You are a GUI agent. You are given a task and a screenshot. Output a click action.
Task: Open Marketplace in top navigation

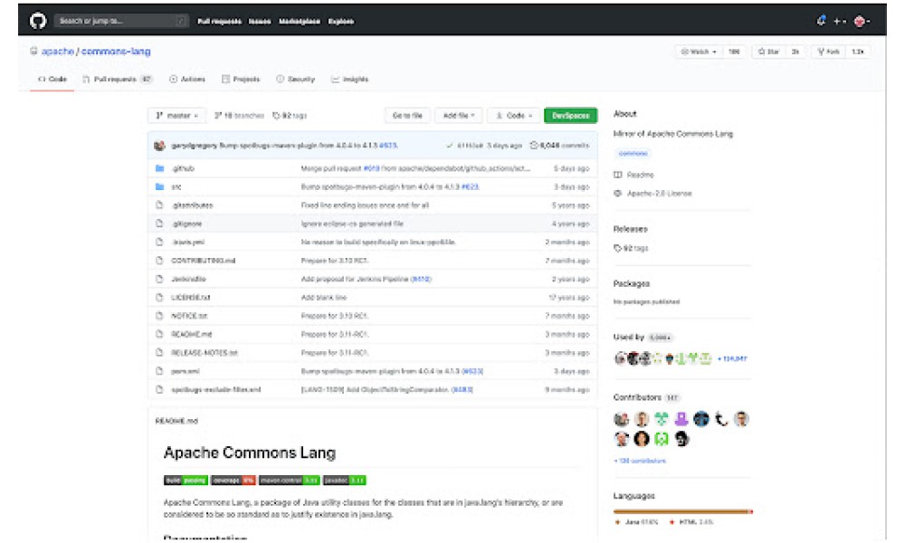300,22
